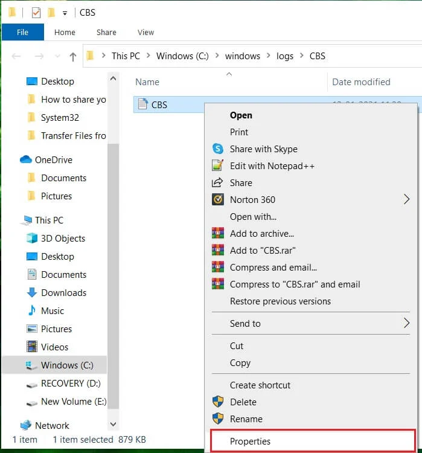
Task: Click the Forward navigation arrow
Action: (39, 56)
